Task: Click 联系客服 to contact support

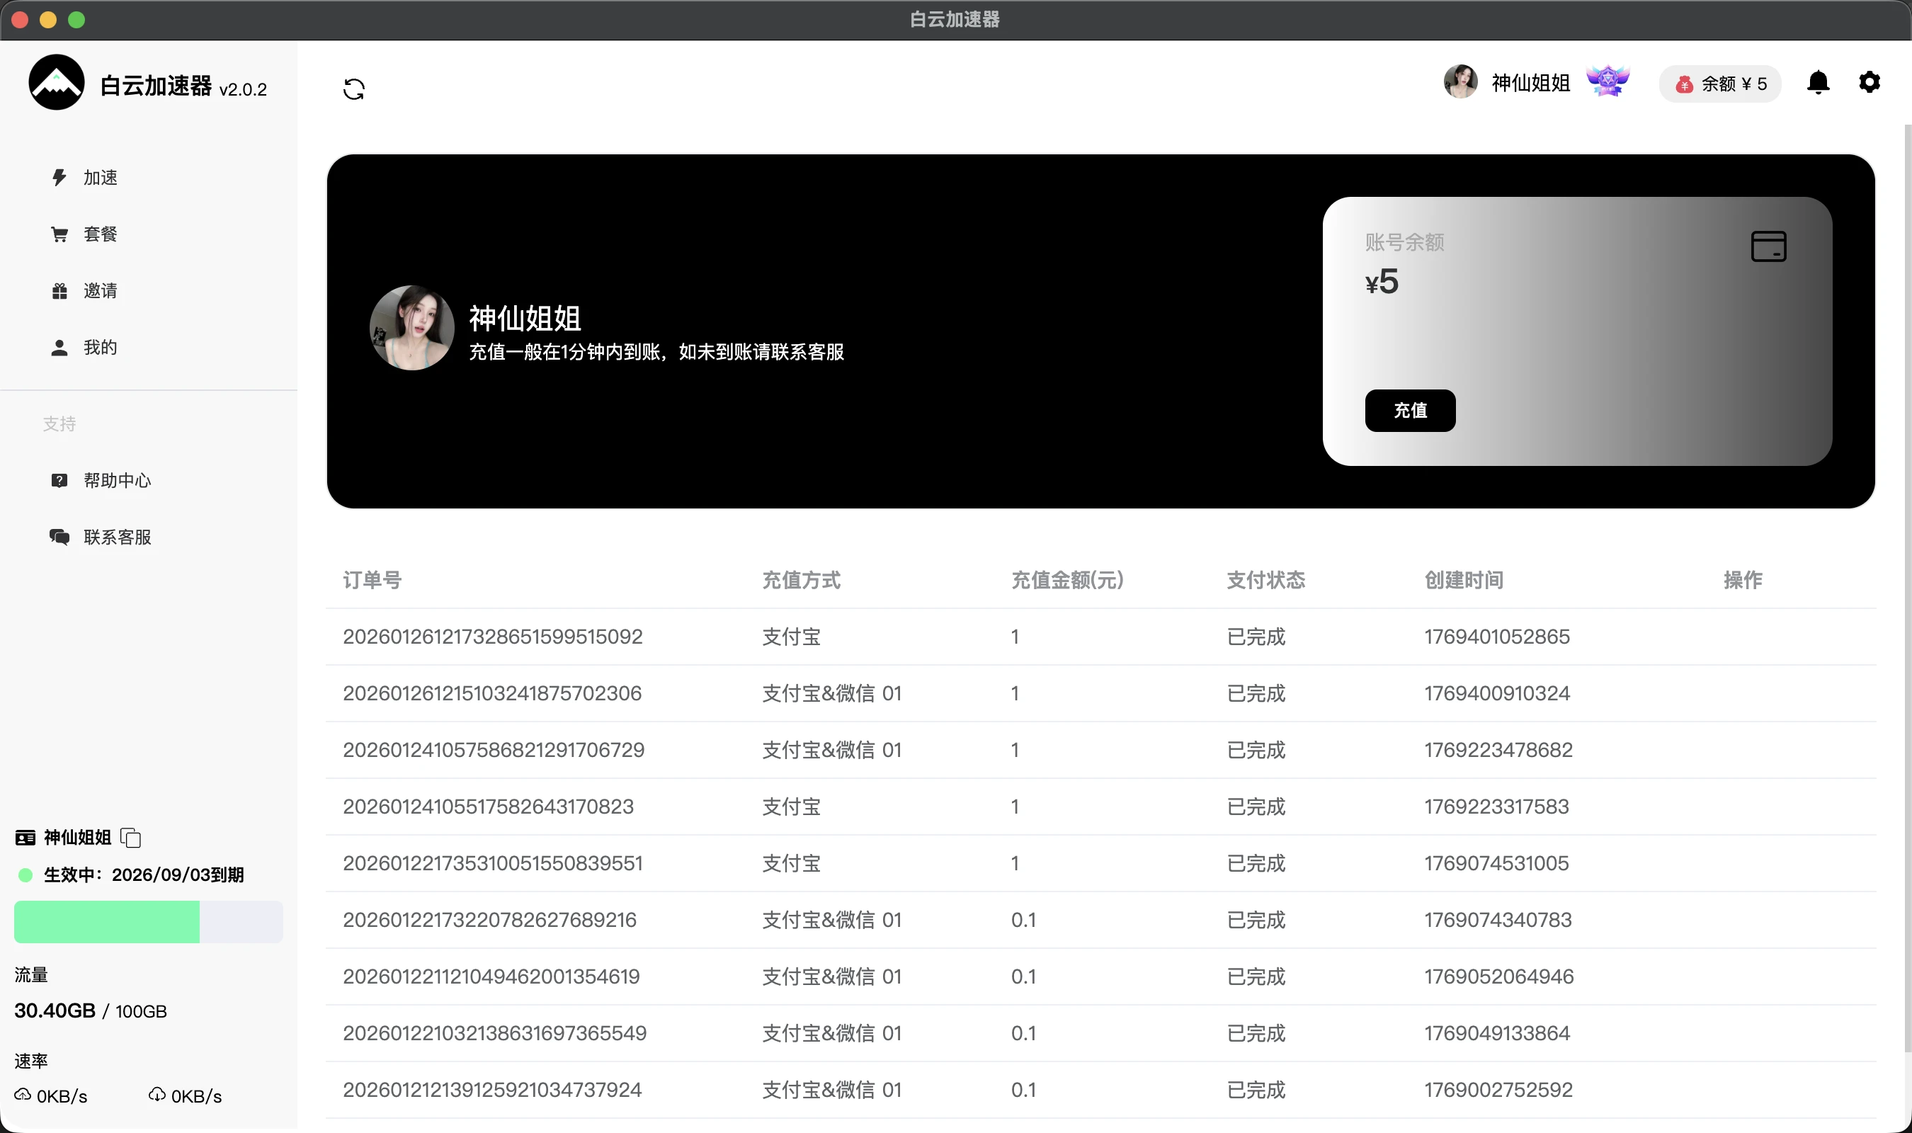Action: (116, 537)
